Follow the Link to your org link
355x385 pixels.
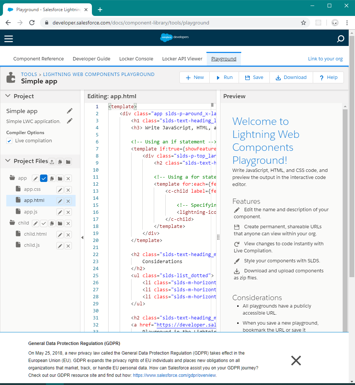tap(325, 59)
